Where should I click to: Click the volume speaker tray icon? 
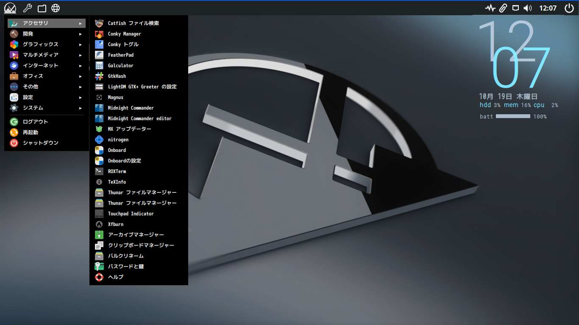pos(528,8)
